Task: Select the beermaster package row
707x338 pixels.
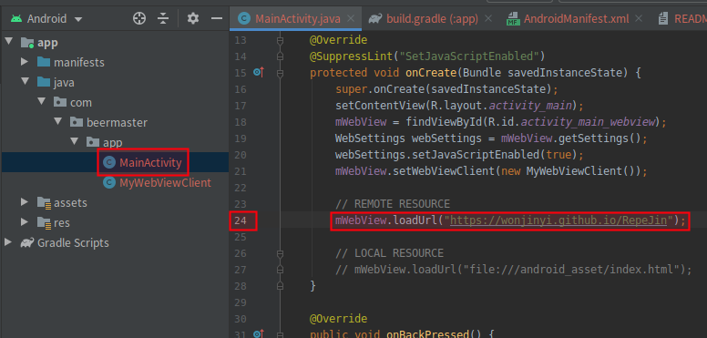Action: [115, 122]
